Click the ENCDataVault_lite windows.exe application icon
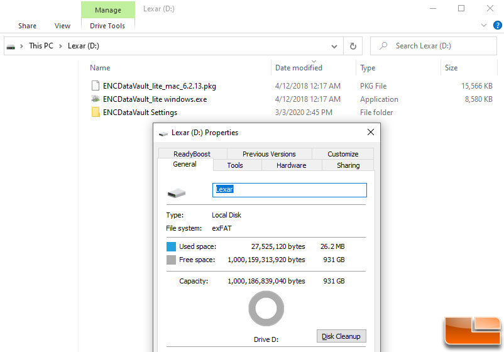This screenshot has width=504, height=352. (x=95, y=99)
